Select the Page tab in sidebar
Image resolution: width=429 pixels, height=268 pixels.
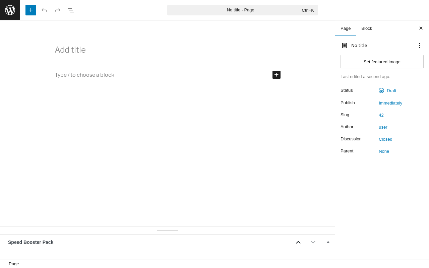point(346,28)
